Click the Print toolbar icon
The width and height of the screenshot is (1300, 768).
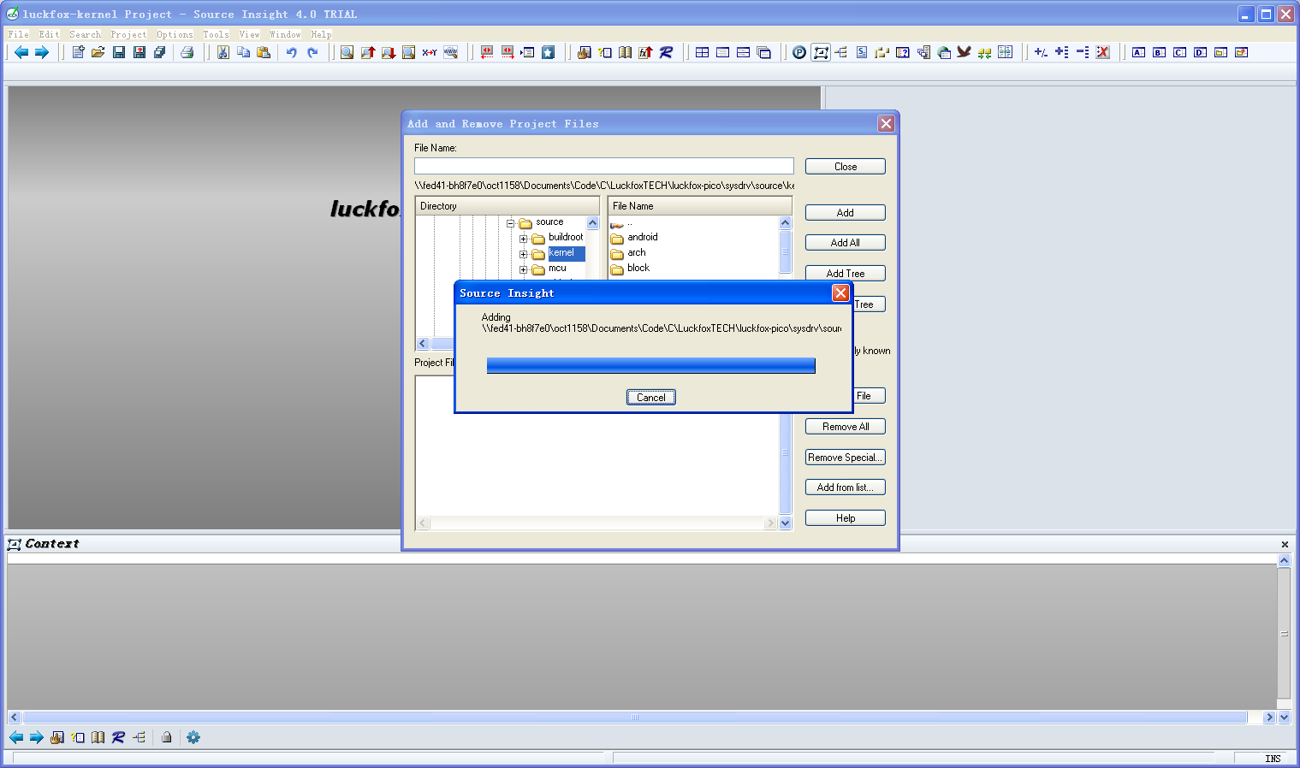click(x=187, y=52)
